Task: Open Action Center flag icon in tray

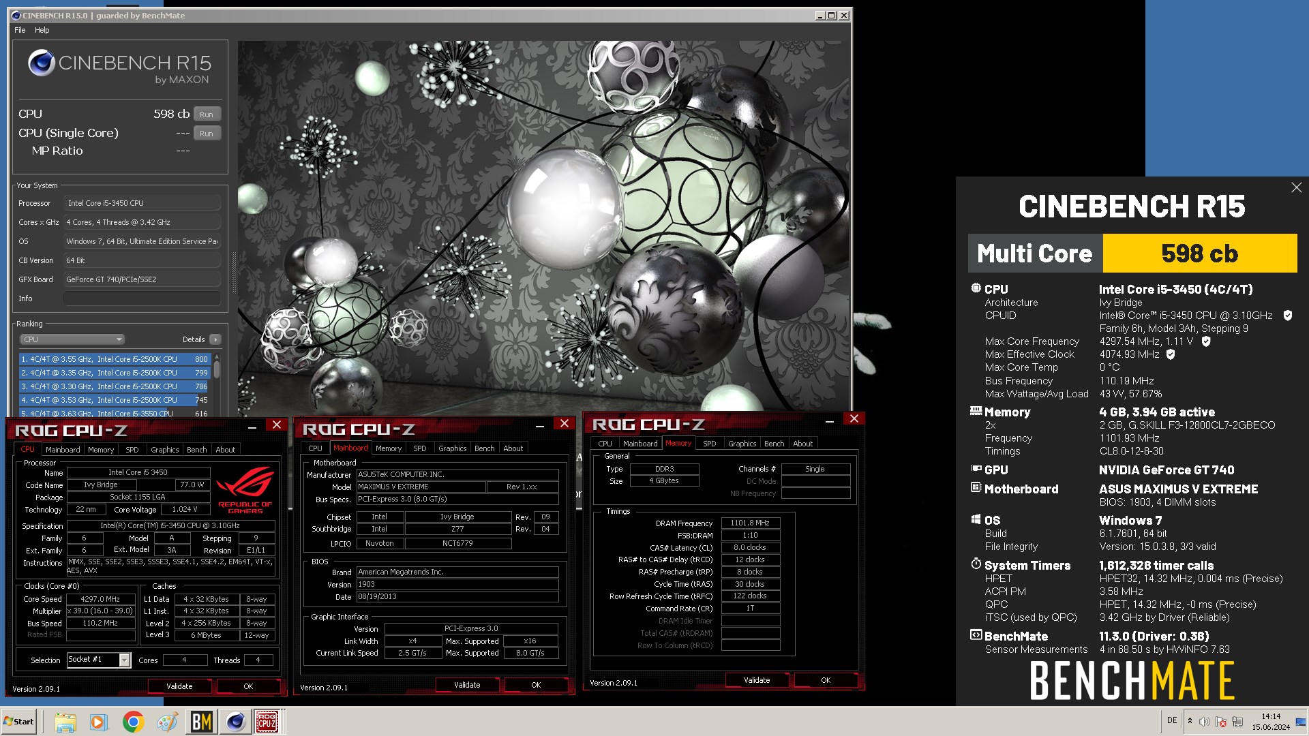Action: (x=1221, y=722)
